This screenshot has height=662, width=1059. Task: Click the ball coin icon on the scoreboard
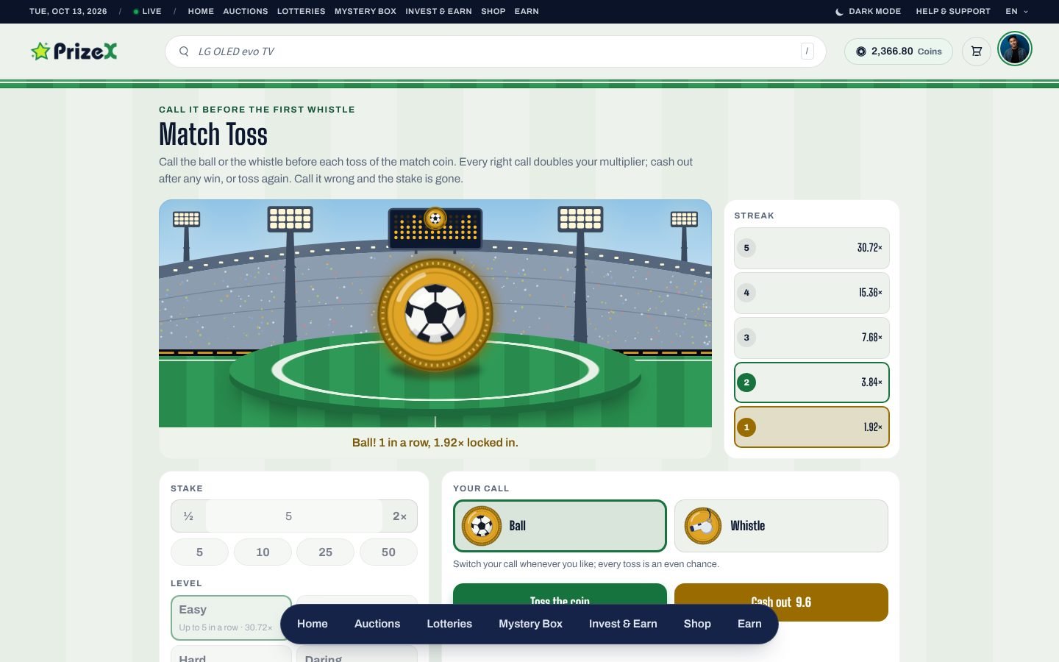435,218
